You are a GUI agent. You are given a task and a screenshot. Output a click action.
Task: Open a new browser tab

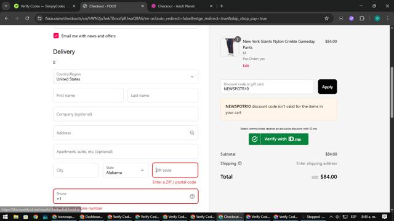[x=222, y=6]
